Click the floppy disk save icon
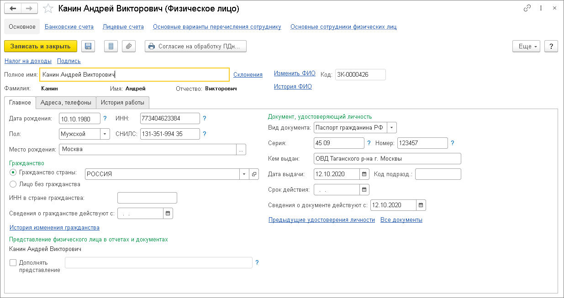Screen dimensions: 564x298 [88, 46]
